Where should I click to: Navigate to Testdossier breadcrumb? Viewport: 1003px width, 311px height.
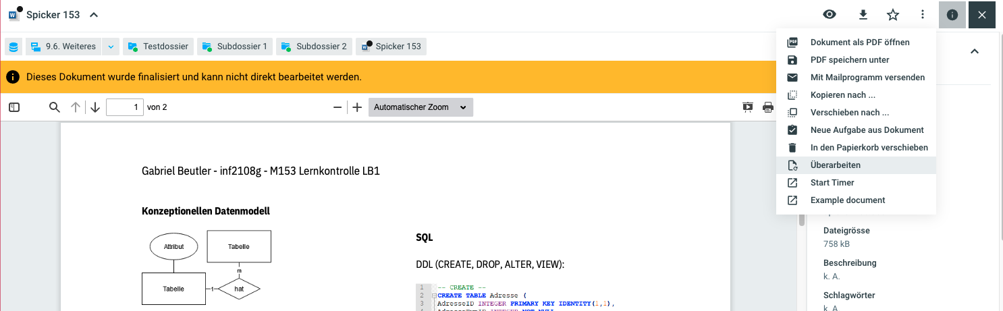pos(159,47)
